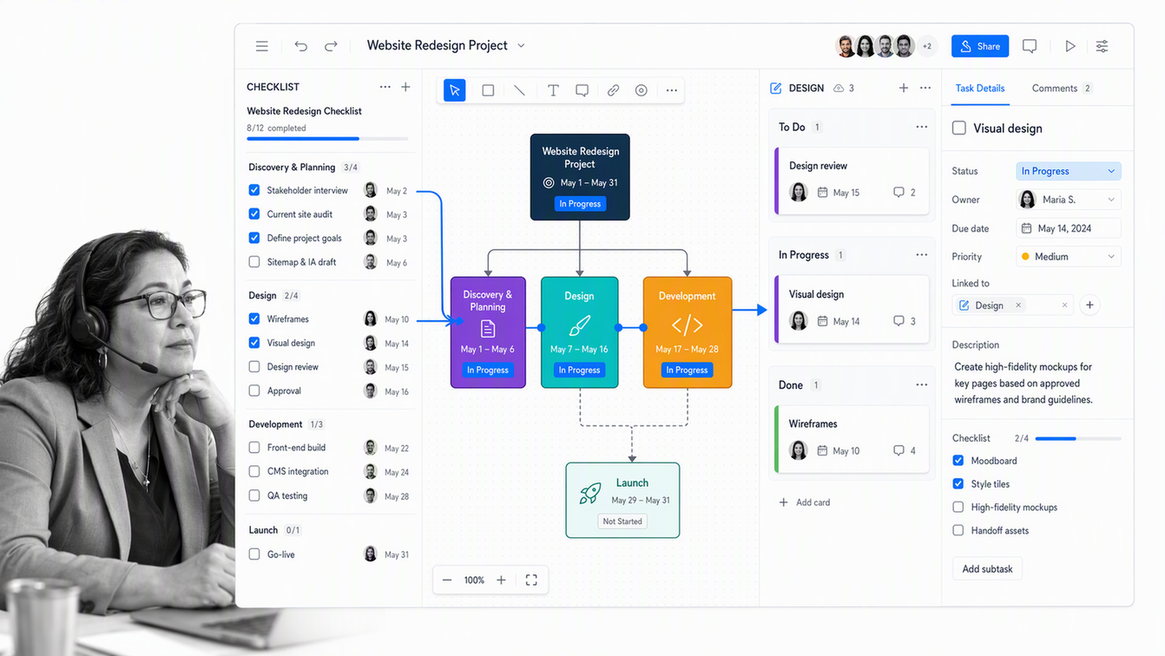This screenshot has height=656, width=1165.
Task: Add a new column in DESIGN board
Action: pyautogui.click(x=904, y=88)
